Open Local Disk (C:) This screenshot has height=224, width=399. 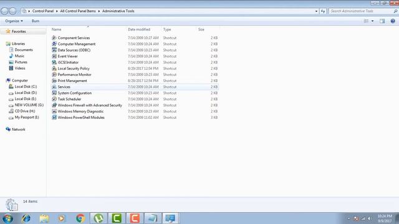[x=26, y=86]
